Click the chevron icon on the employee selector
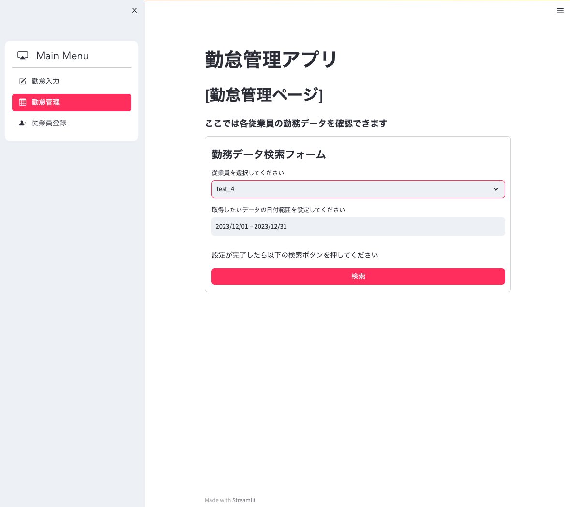 (496, 189)
